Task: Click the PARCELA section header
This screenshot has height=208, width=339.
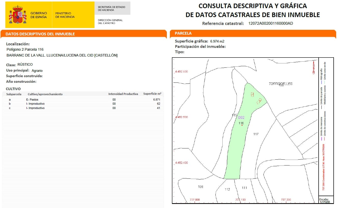Action: pyautogui.click(x=183, y=33)
